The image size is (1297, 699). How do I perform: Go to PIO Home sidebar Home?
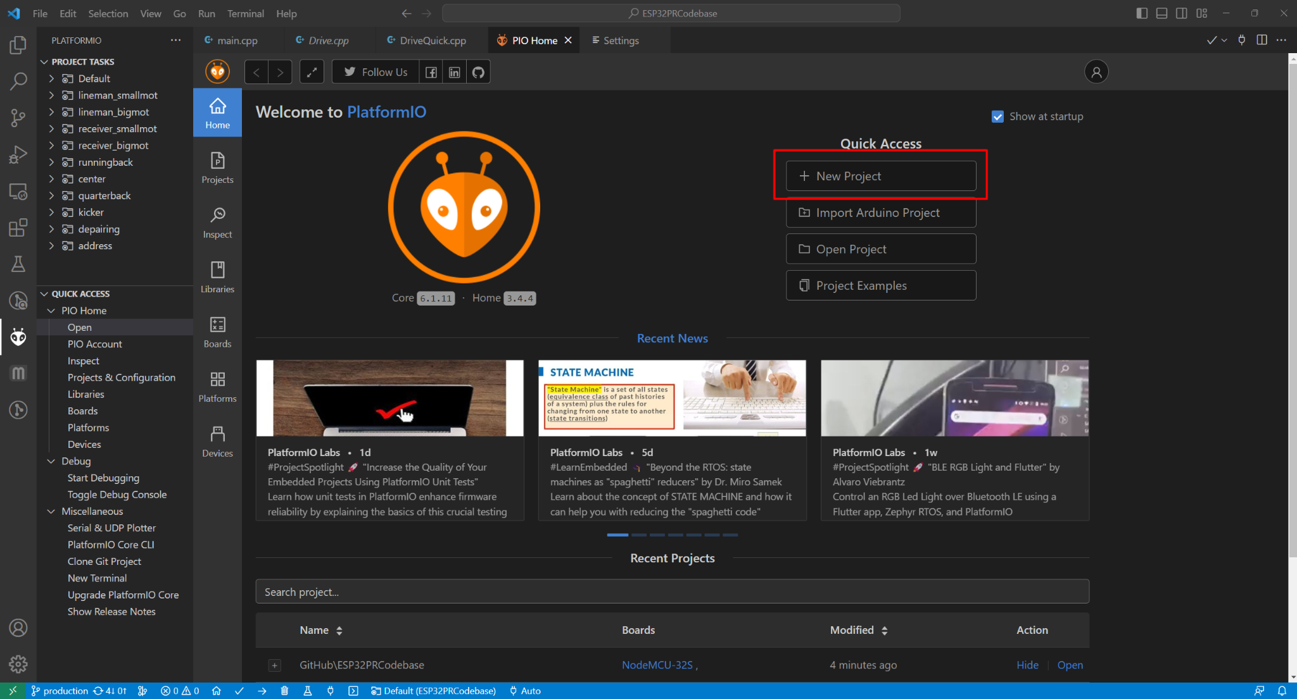coord(217,113)
